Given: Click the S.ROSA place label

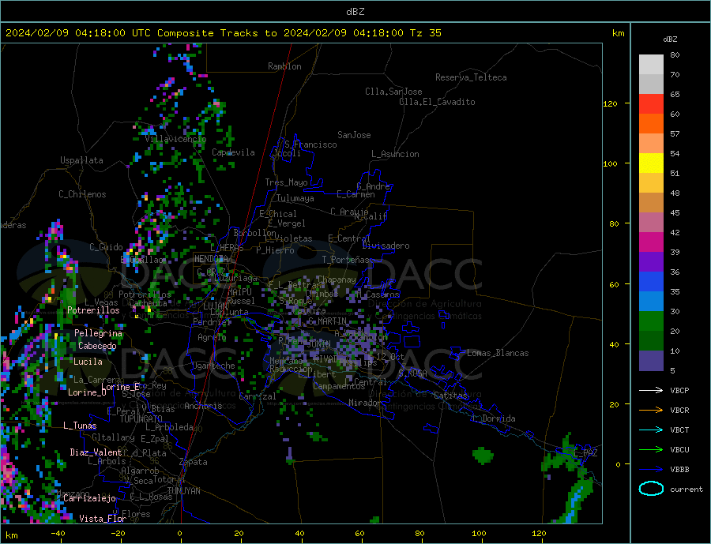Looking at the screenshot, I should tap(412, 373).
